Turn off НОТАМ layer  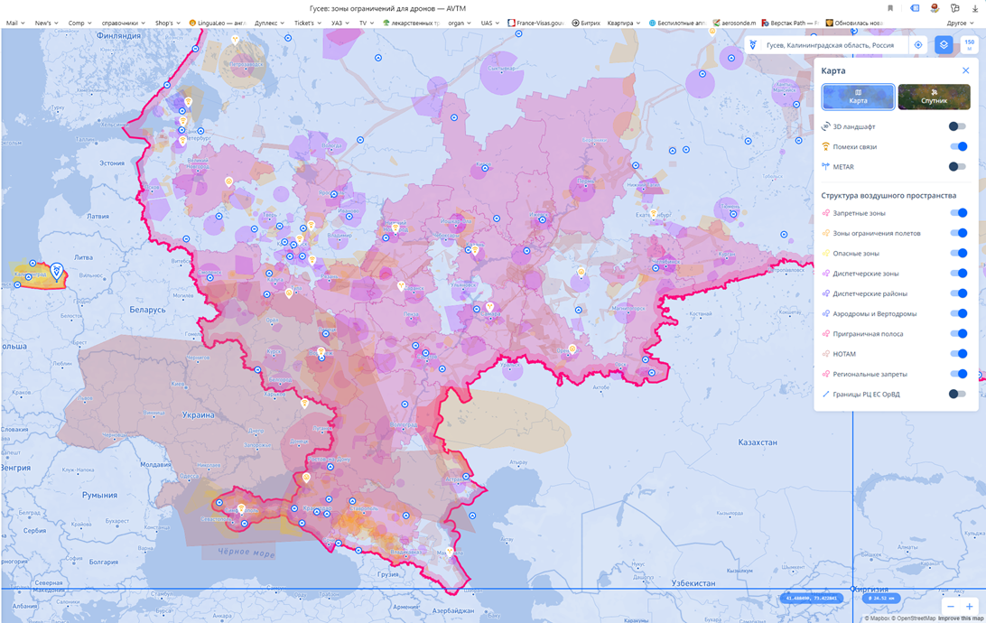pyautogui.click(x=958, y=354)
